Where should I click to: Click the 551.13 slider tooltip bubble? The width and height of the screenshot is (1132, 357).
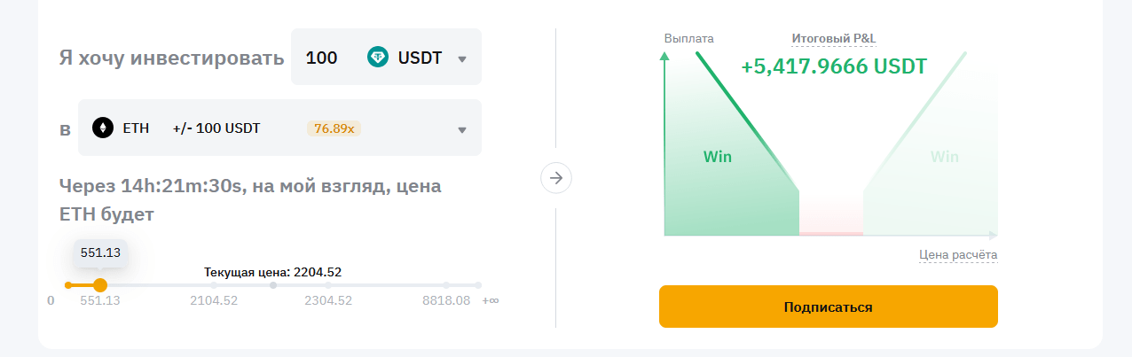pos(100,252)
